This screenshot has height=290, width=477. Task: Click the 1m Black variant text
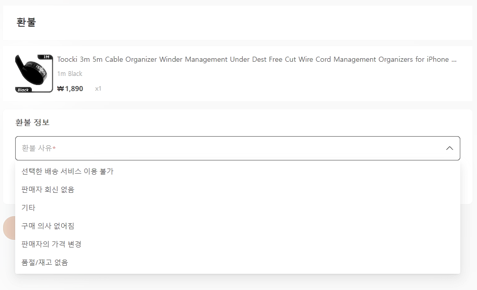click(x=70, y=74)
